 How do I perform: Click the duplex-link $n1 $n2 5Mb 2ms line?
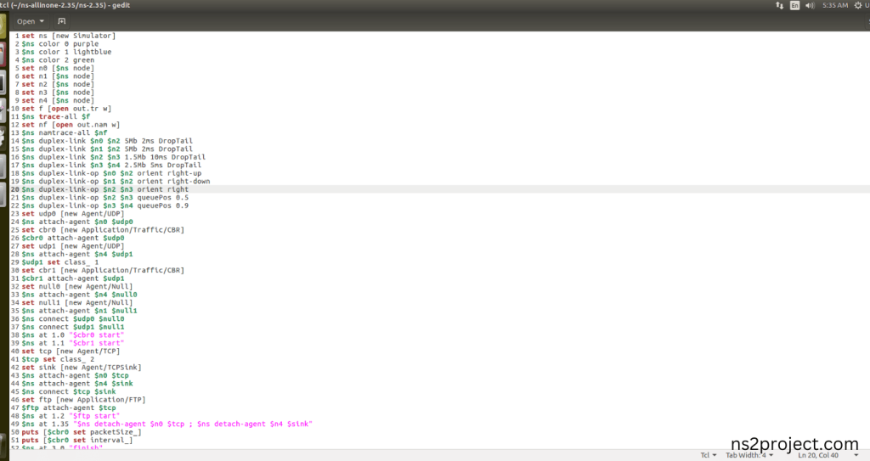[107, 149]
